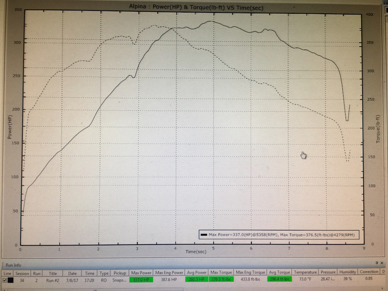Click the Run Info panel title

[13, 265]
